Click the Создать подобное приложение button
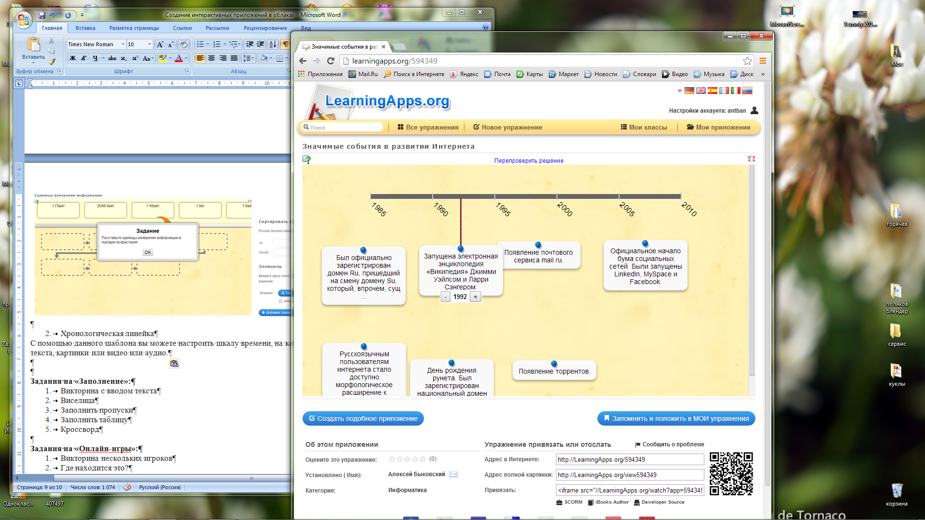 click(363, 418)
